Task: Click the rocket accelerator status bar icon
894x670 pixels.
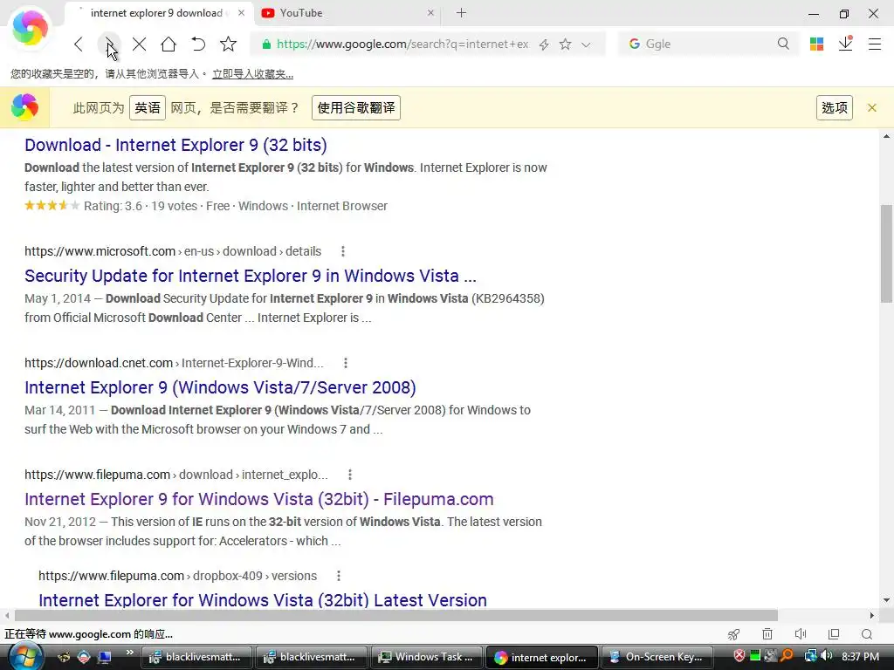Action: (x=733, y=634)
